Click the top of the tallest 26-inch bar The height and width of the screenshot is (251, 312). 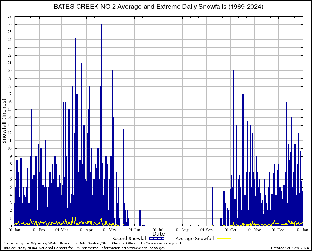pos(101,25)
